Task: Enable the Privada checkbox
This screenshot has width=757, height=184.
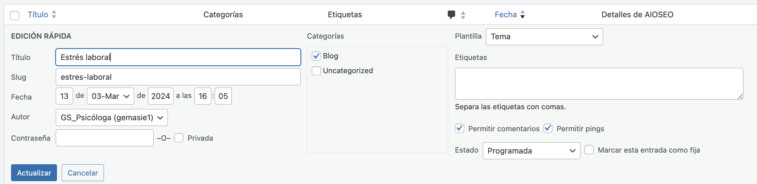Action: coord(179,138)
